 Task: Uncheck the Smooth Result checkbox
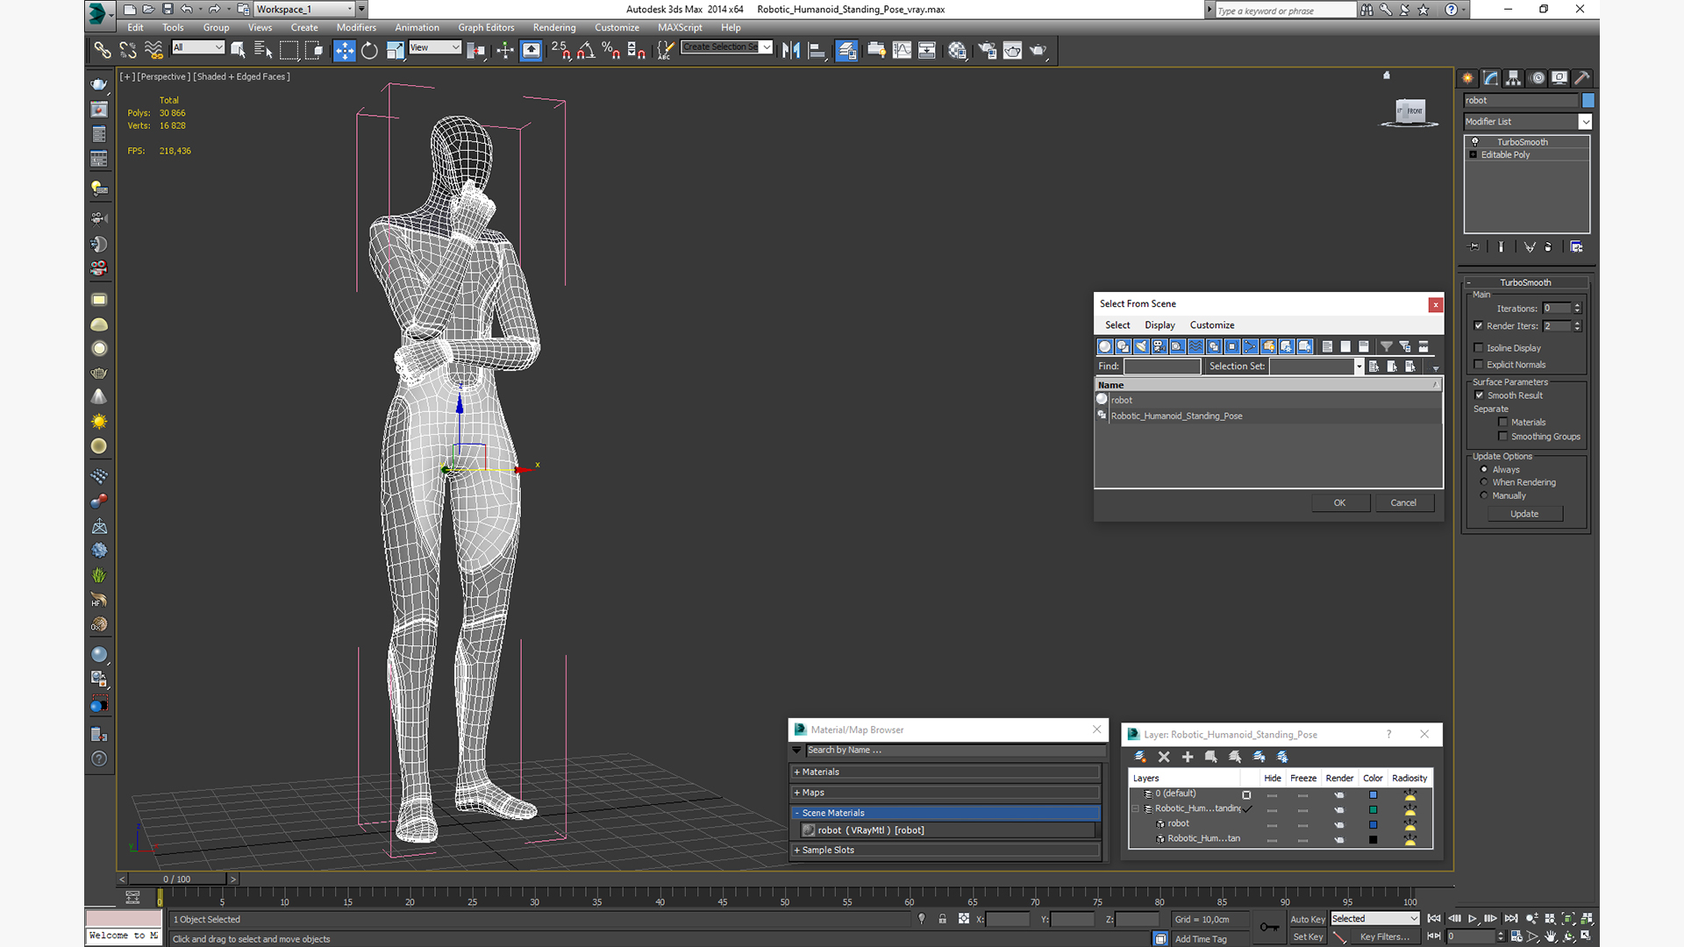click(1480, 395)
